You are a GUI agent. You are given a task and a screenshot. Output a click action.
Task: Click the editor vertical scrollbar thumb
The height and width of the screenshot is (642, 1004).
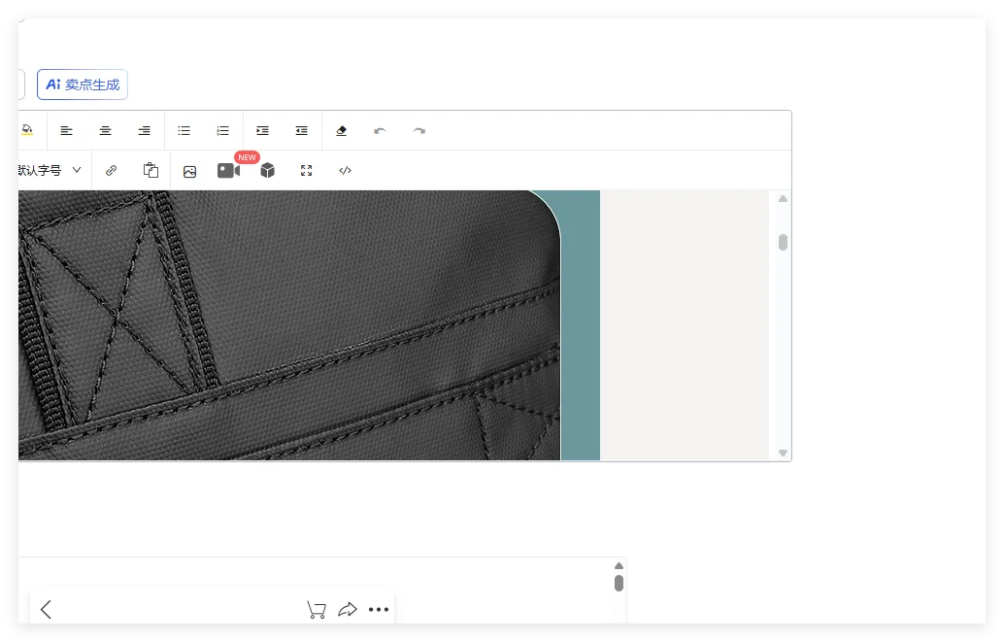point(783,242)
